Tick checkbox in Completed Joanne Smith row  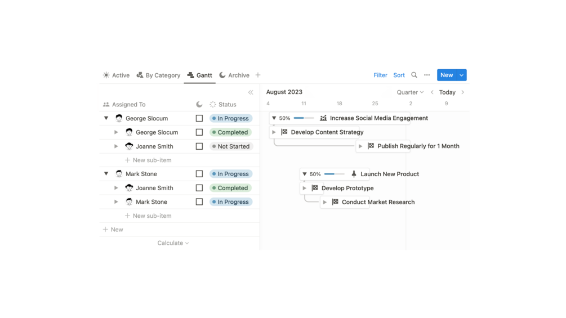pyautogui.click(x=199, y=188)
